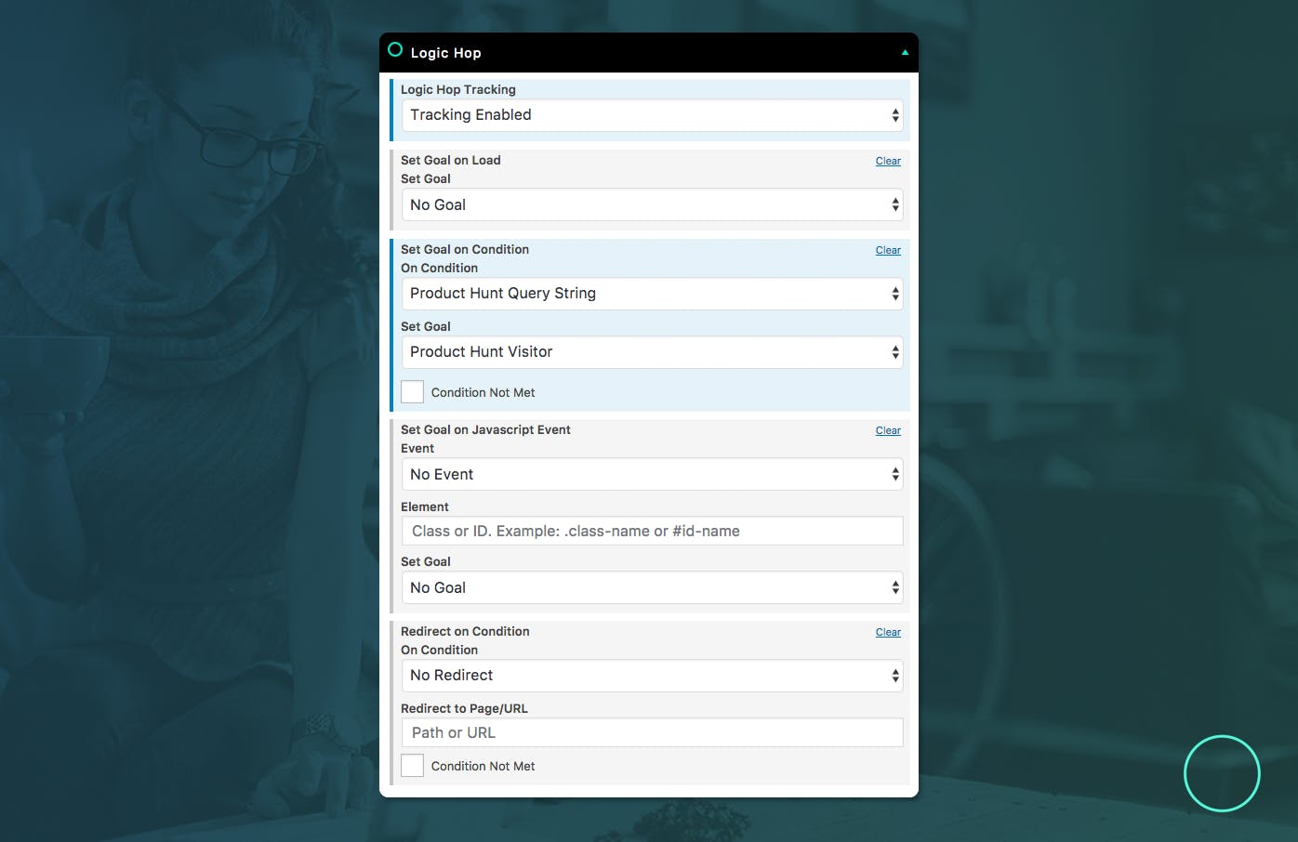Clear the Set Goal on Load section
Image resolution: width=1298 pixels, height=842 pixels.
(x=888, y=161)
